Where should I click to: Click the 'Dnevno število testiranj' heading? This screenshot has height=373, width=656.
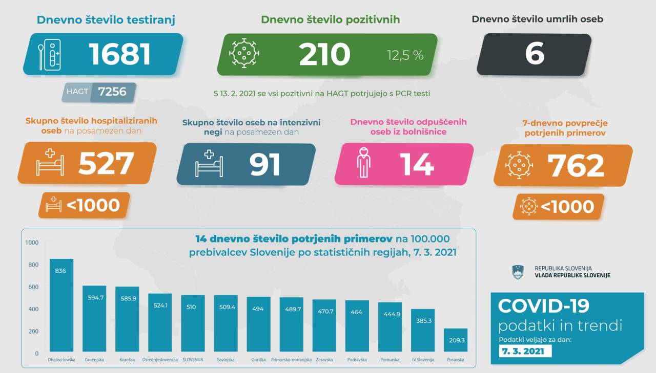106,20
